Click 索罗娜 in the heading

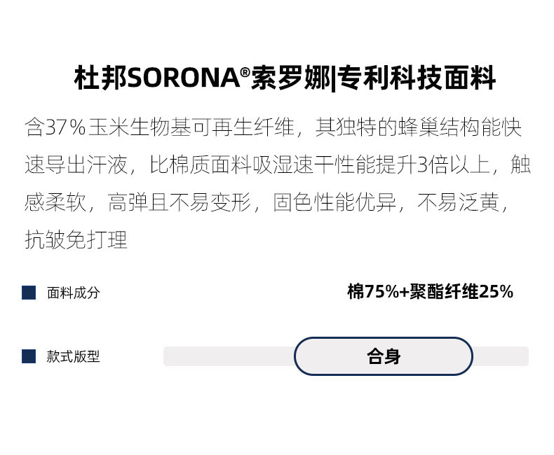291,78
